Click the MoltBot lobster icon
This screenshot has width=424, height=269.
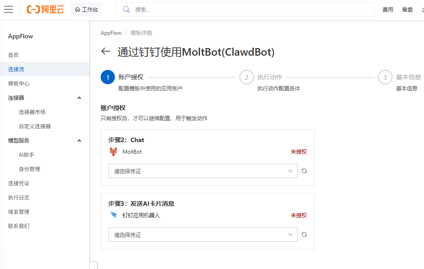(x=113, y=152)
